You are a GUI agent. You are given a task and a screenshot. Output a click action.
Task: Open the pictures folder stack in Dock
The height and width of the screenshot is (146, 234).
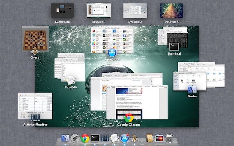point(159,138)
